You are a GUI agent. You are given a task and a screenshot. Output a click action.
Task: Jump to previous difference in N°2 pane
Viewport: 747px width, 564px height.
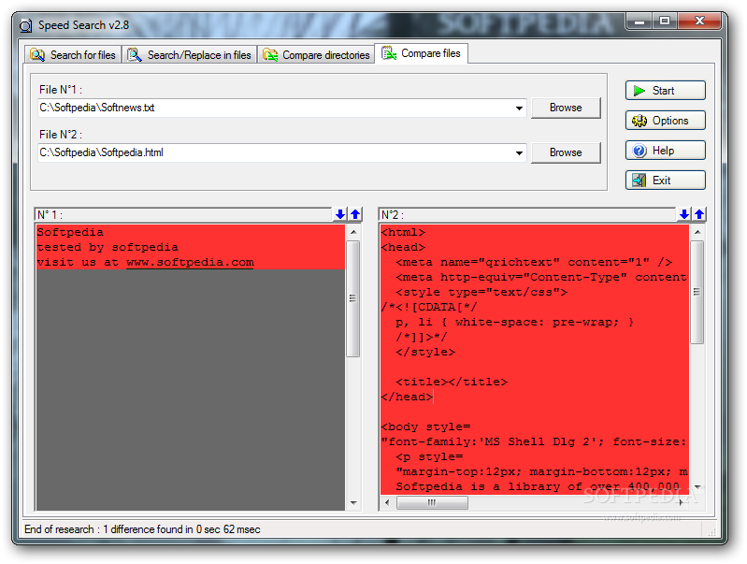pos(699,214)
